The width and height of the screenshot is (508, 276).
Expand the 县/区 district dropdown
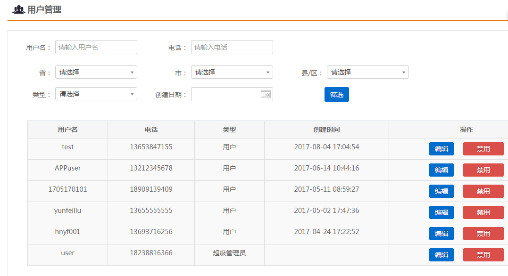pos(367,72)
